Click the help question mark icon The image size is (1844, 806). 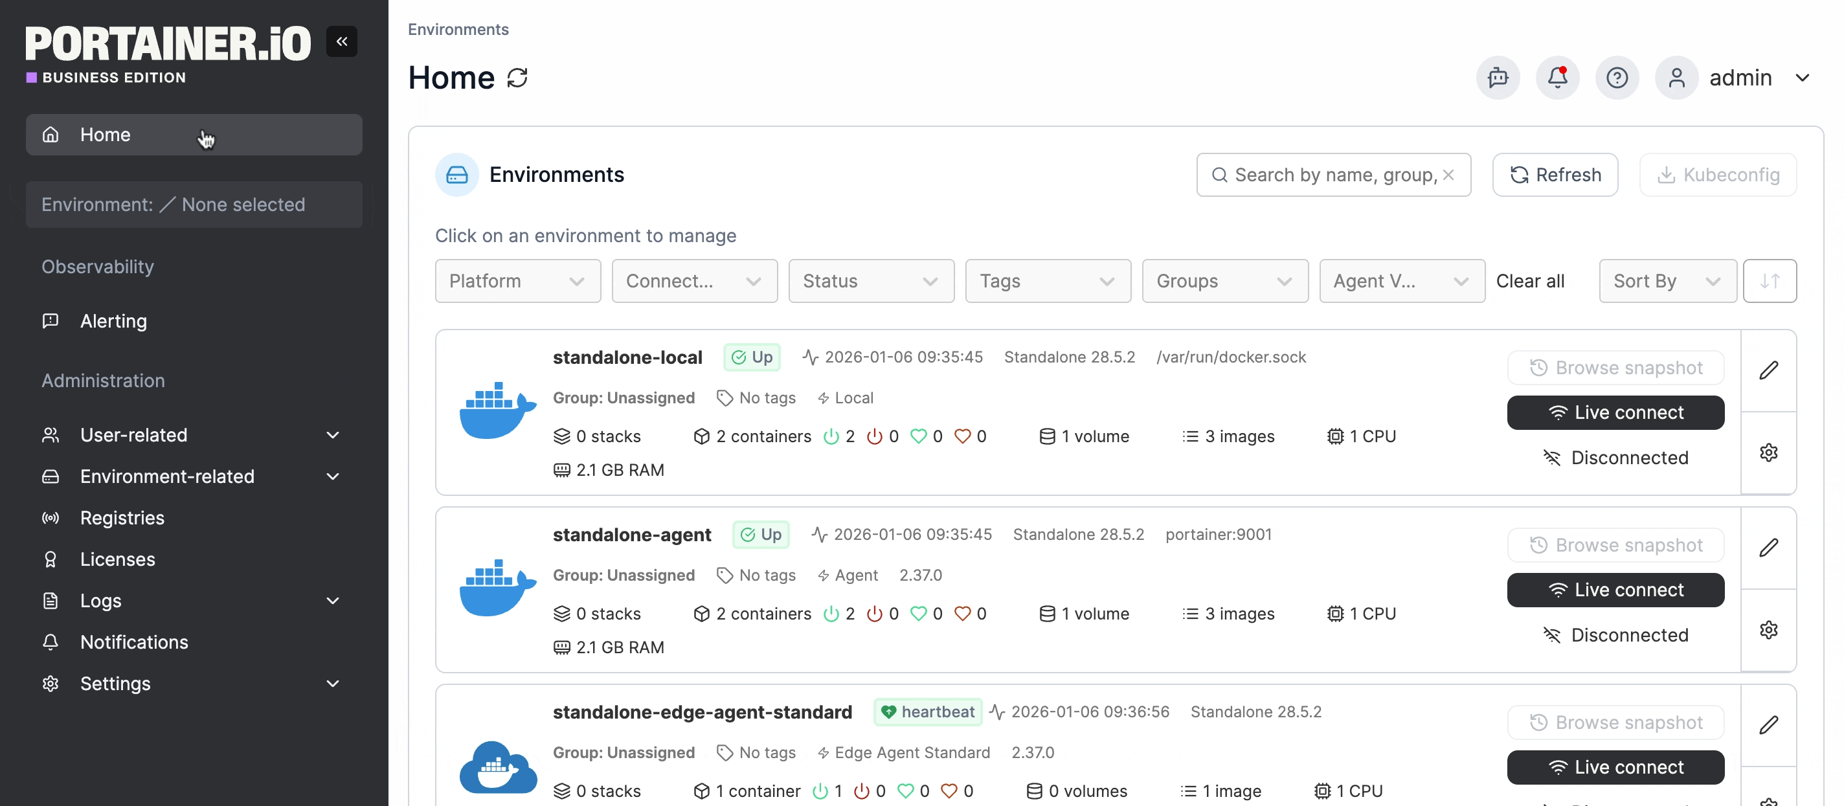pos(1616,77)
